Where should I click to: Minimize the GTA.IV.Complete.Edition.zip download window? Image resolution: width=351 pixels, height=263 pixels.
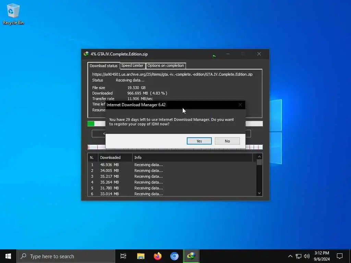(x=228, y=54)
